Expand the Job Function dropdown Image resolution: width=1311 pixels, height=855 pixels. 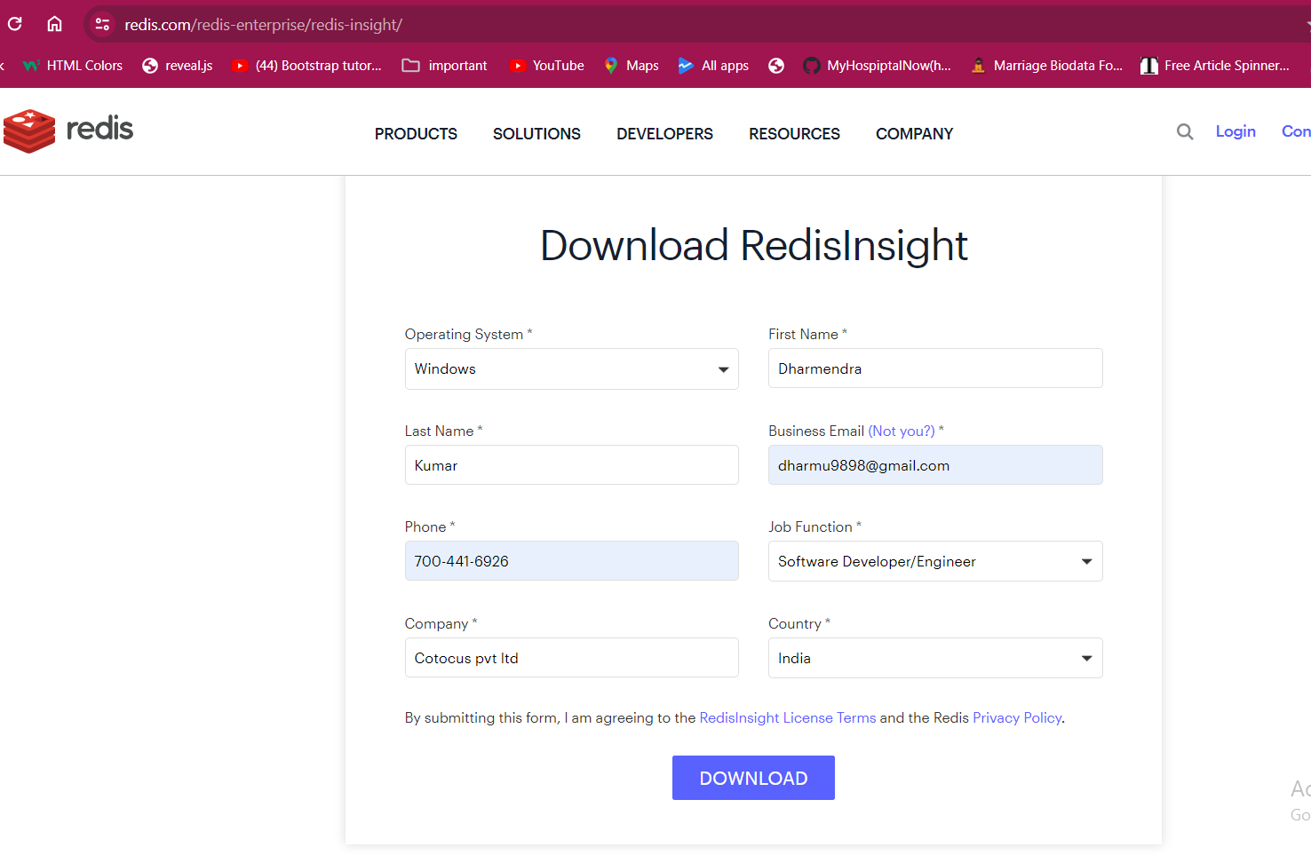[935, 561]
